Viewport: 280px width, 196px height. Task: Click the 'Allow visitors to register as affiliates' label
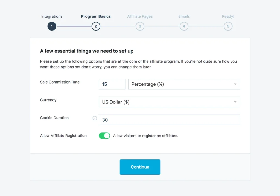pos(145,136)
